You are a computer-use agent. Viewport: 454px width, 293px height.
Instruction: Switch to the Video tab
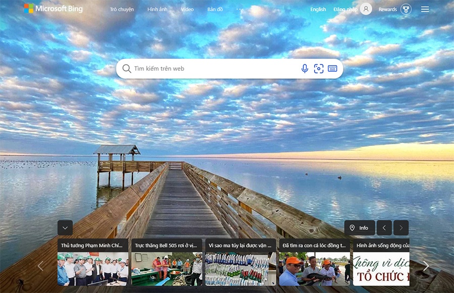point(187,9)
